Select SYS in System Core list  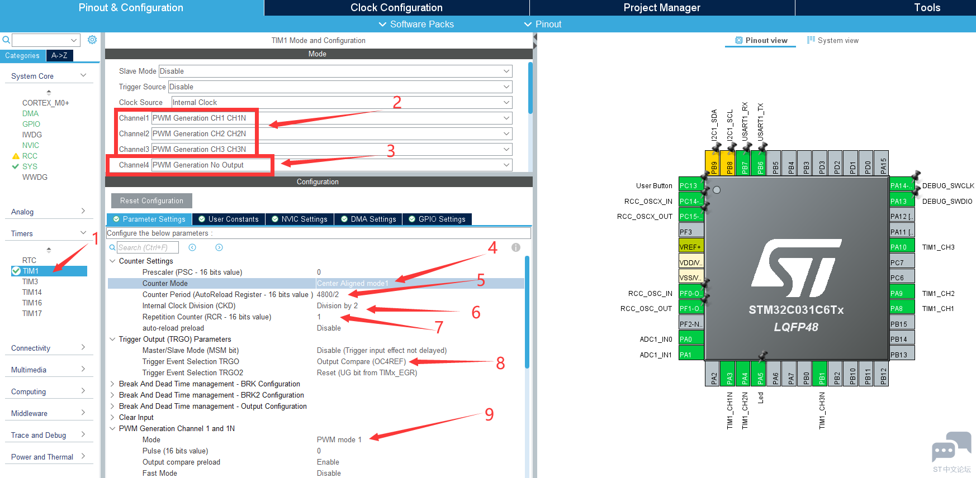point(30,166)
